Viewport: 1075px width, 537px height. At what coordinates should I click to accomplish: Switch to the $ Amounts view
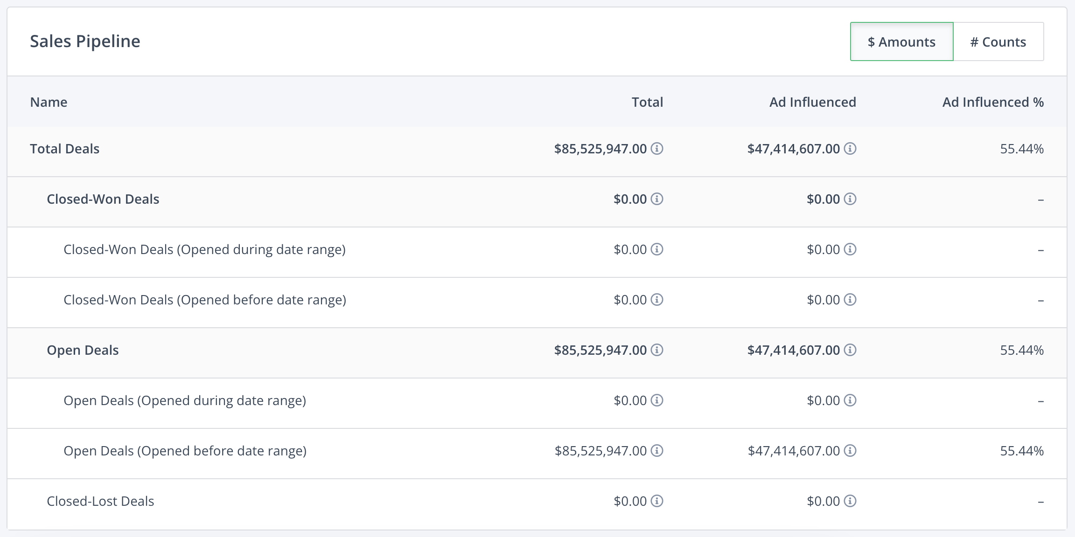[x=901, y=41]
